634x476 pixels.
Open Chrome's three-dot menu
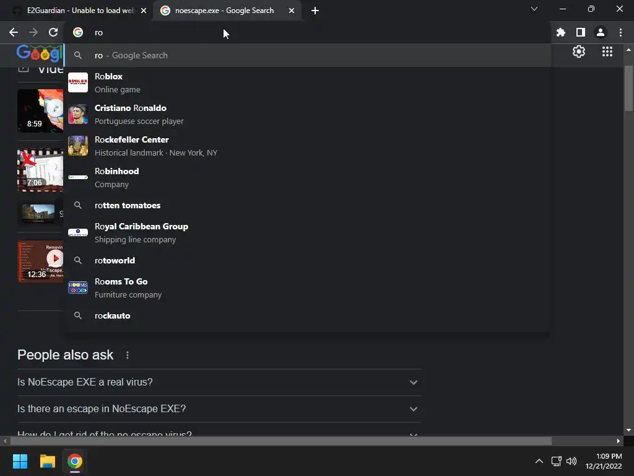click(x=620, y=32)
